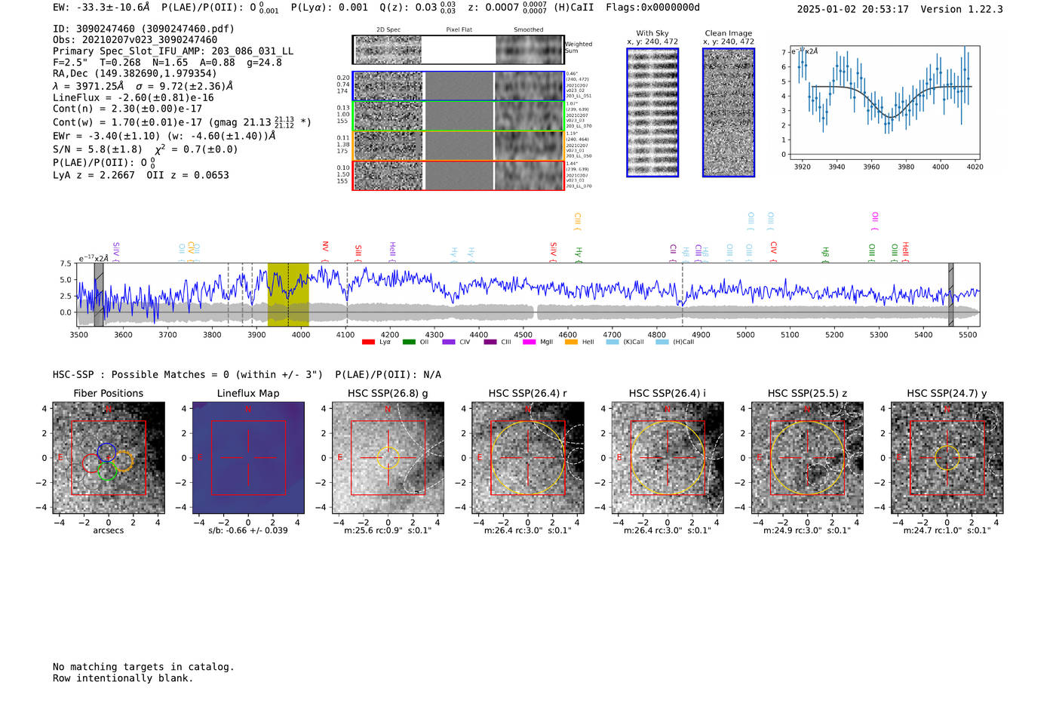The image size is (1056, 719).
Task: Click the Lyα red legend swatch
Action: (x=368, y=342)
